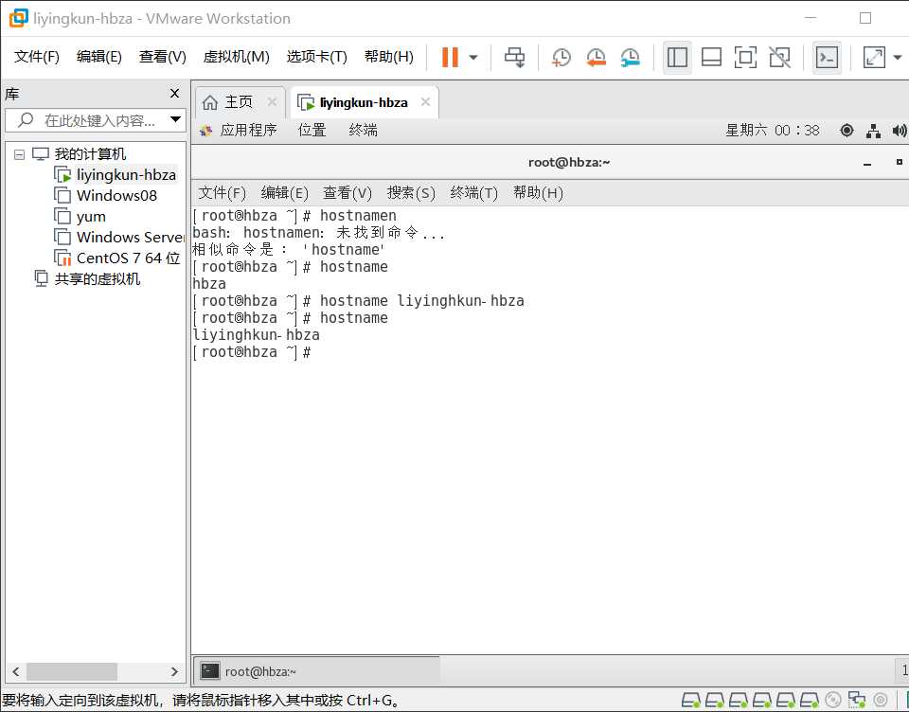Open terminal 查看(V) menu

tap(348, 193)
